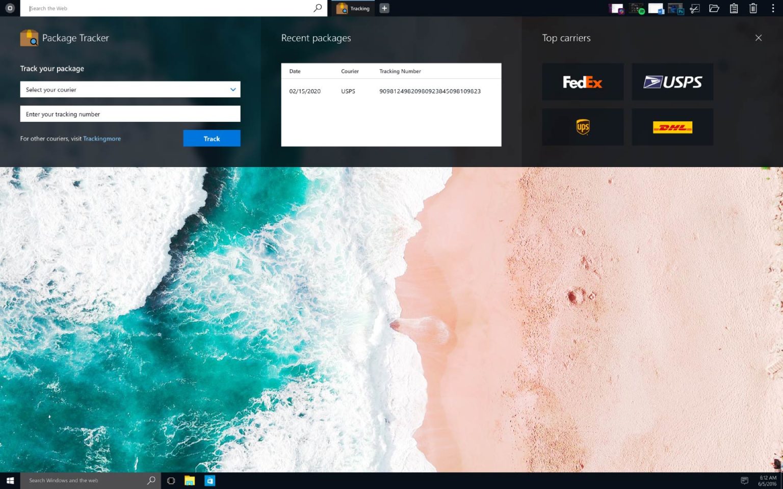Select the DHL carrier tile
The image size is (783, 489).
672,127
